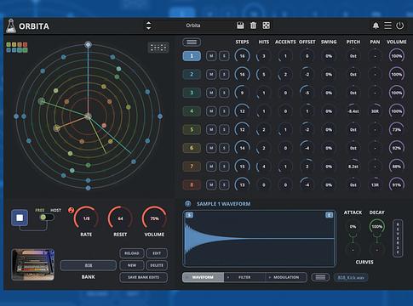Mute track 8 with M button
This screenshot has height=306, width=413.
(x=211, y=184)
